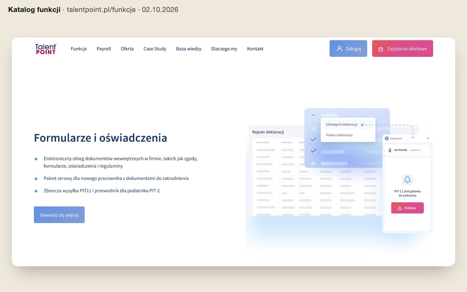Open the Case Study section
Screen dimensions: 467x292
pyautogui.click(x=155, y=49)
